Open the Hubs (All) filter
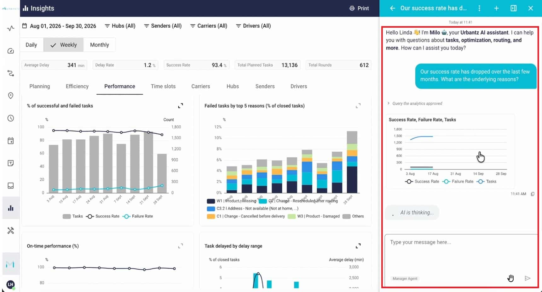This screenshot has height=292, width=542. click(120, 26)
